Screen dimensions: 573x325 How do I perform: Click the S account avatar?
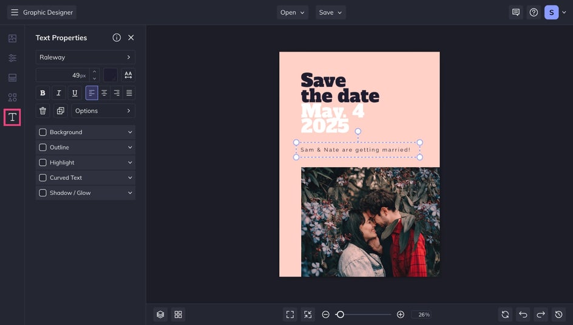tap(551, 12)
